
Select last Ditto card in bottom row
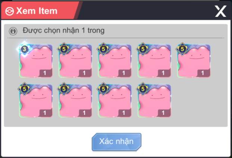coord(154,101)
